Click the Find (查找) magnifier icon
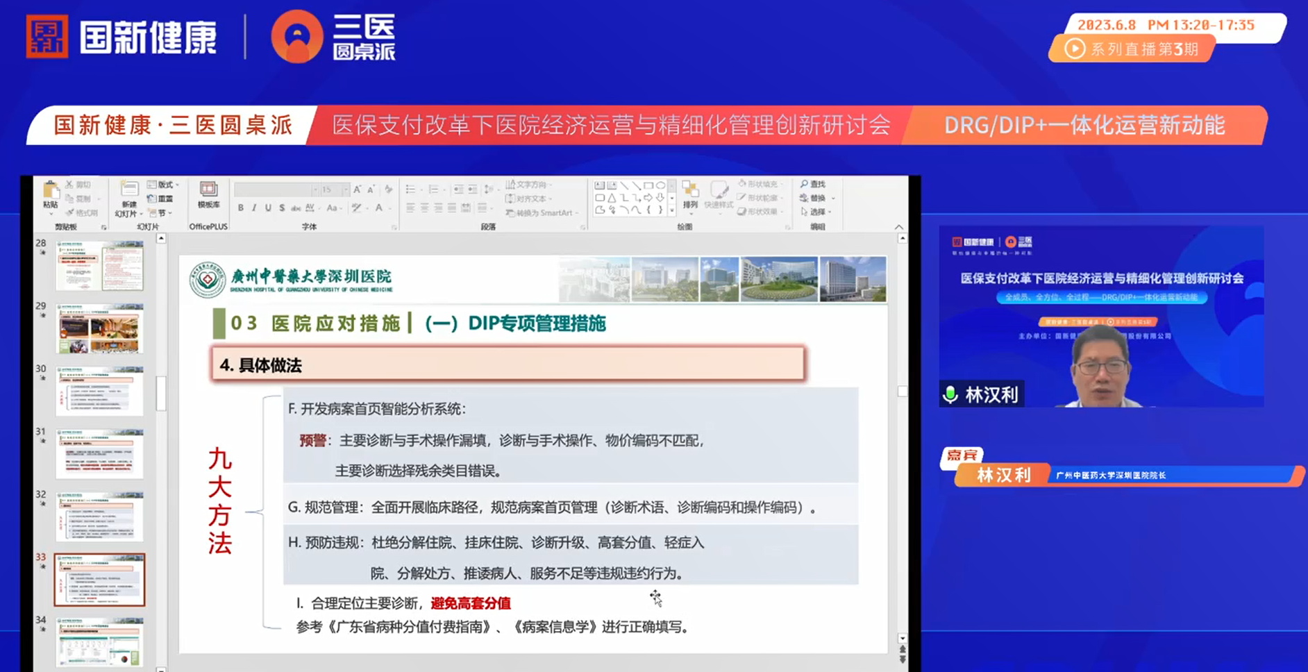Image resolution: width=1308 pixels, height=672 pixels. coord(805,184)
